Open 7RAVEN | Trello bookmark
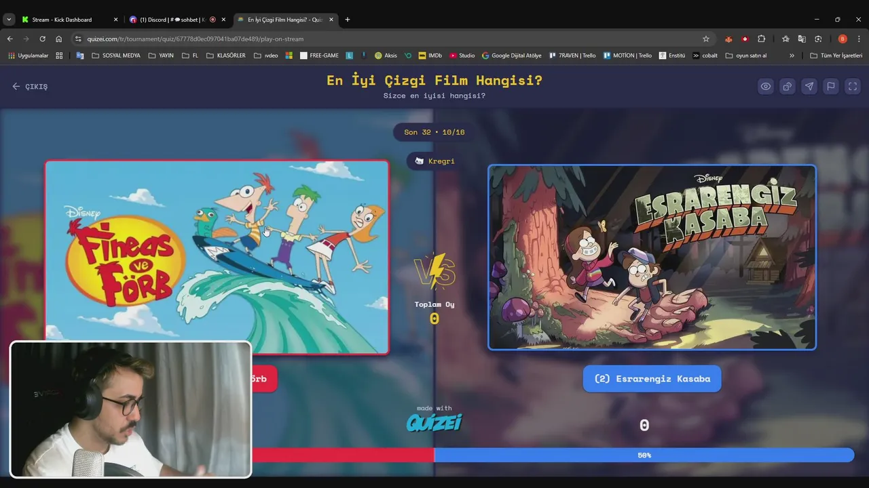Viewport: 869px width, 488px height. (572, 56)
